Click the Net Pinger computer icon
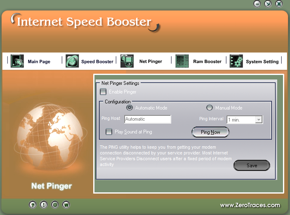The width and height of the screenshot is (290, 215). click(127, 61)
